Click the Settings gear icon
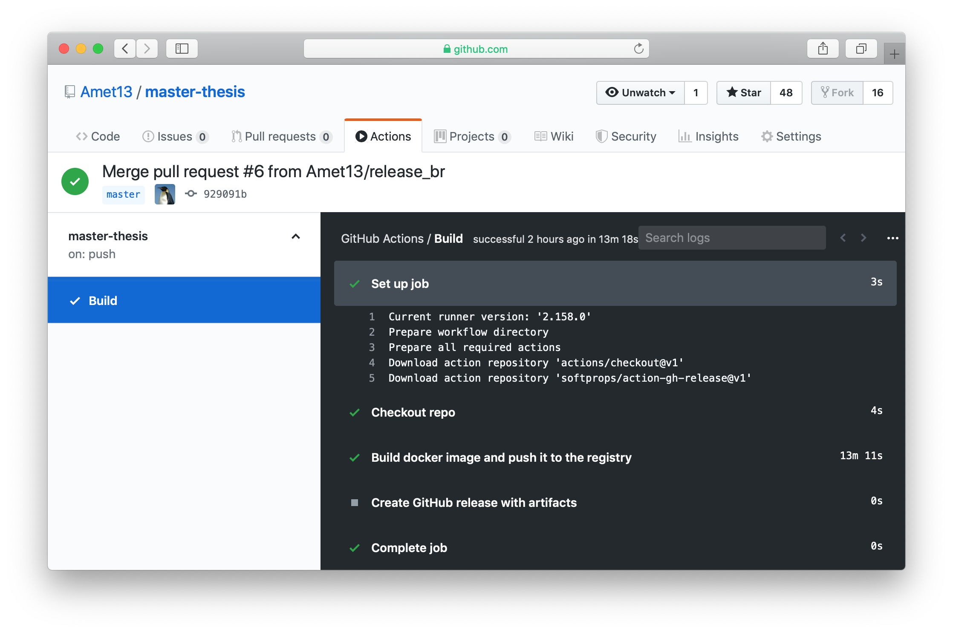This screenshot has width=953, height=633. pyautogui.click(x=767, y=136)
